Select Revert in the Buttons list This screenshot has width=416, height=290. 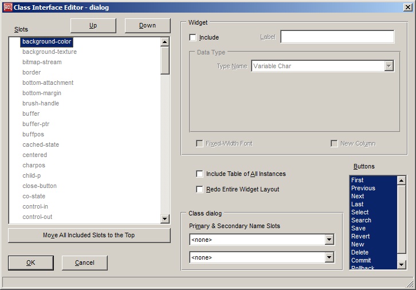360,236
